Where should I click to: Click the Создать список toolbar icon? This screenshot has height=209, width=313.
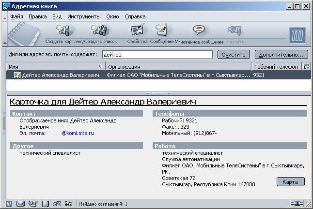100,33
